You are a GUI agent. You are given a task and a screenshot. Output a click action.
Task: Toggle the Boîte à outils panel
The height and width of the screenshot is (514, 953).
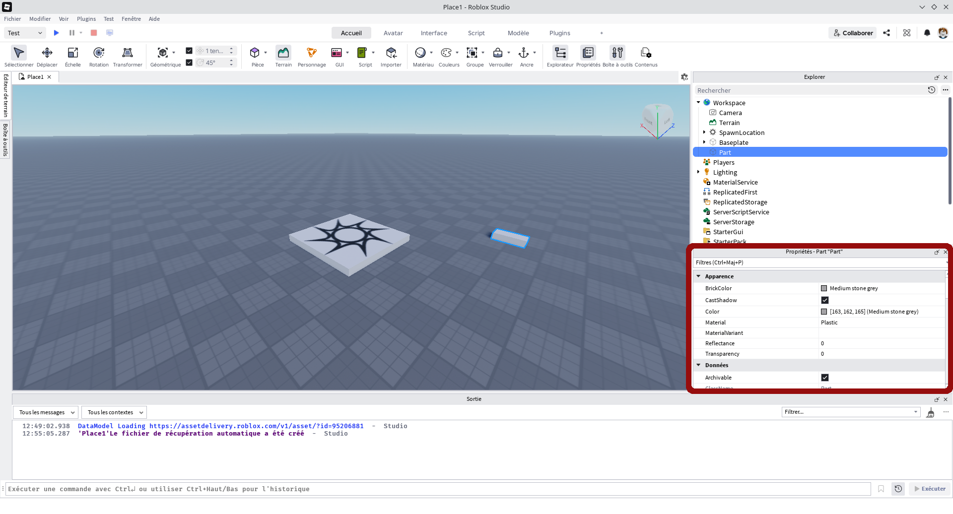click(x=617, y=56)
